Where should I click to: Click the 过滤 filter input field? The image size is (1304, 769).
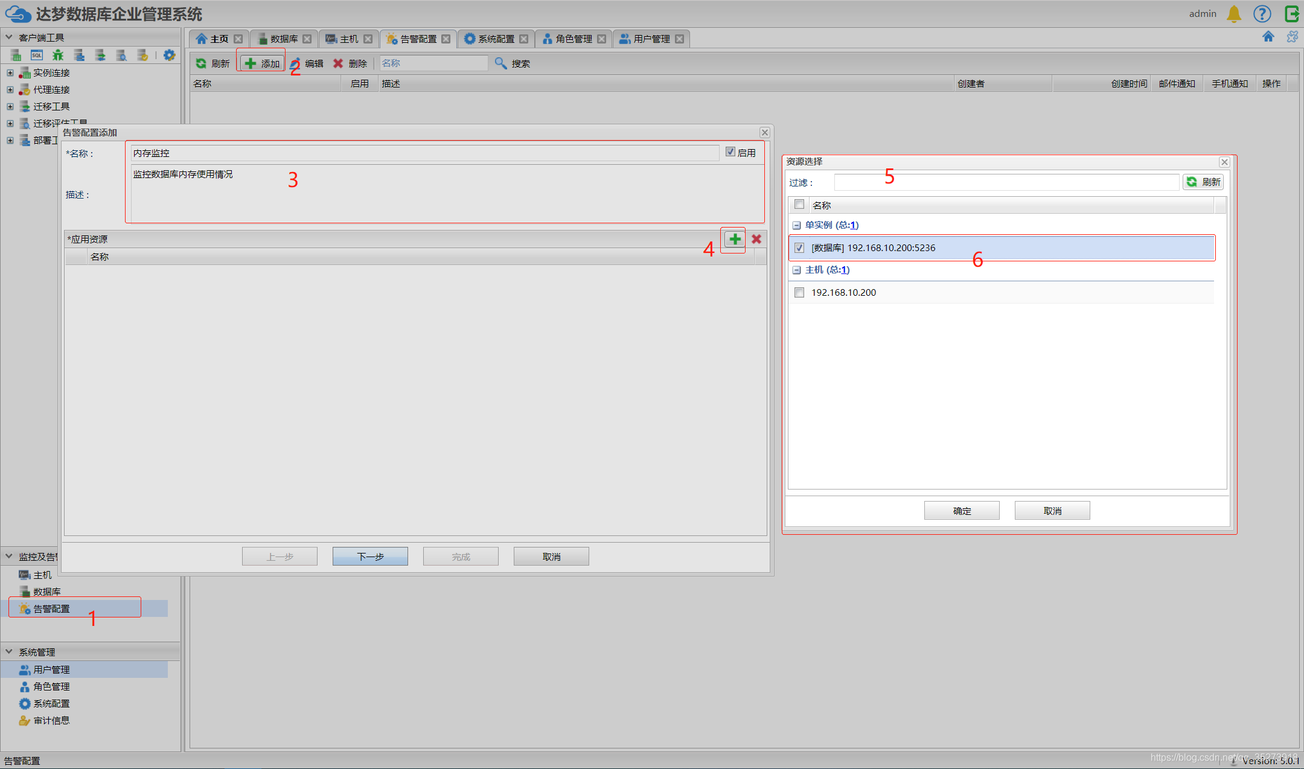[x=1006, y=182]
